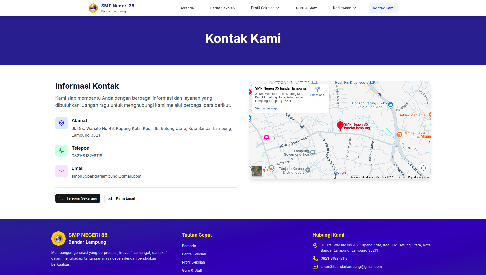486x275 pixels.
Task: Click the green phone icon beside Telepon
Action: point(62,151)
